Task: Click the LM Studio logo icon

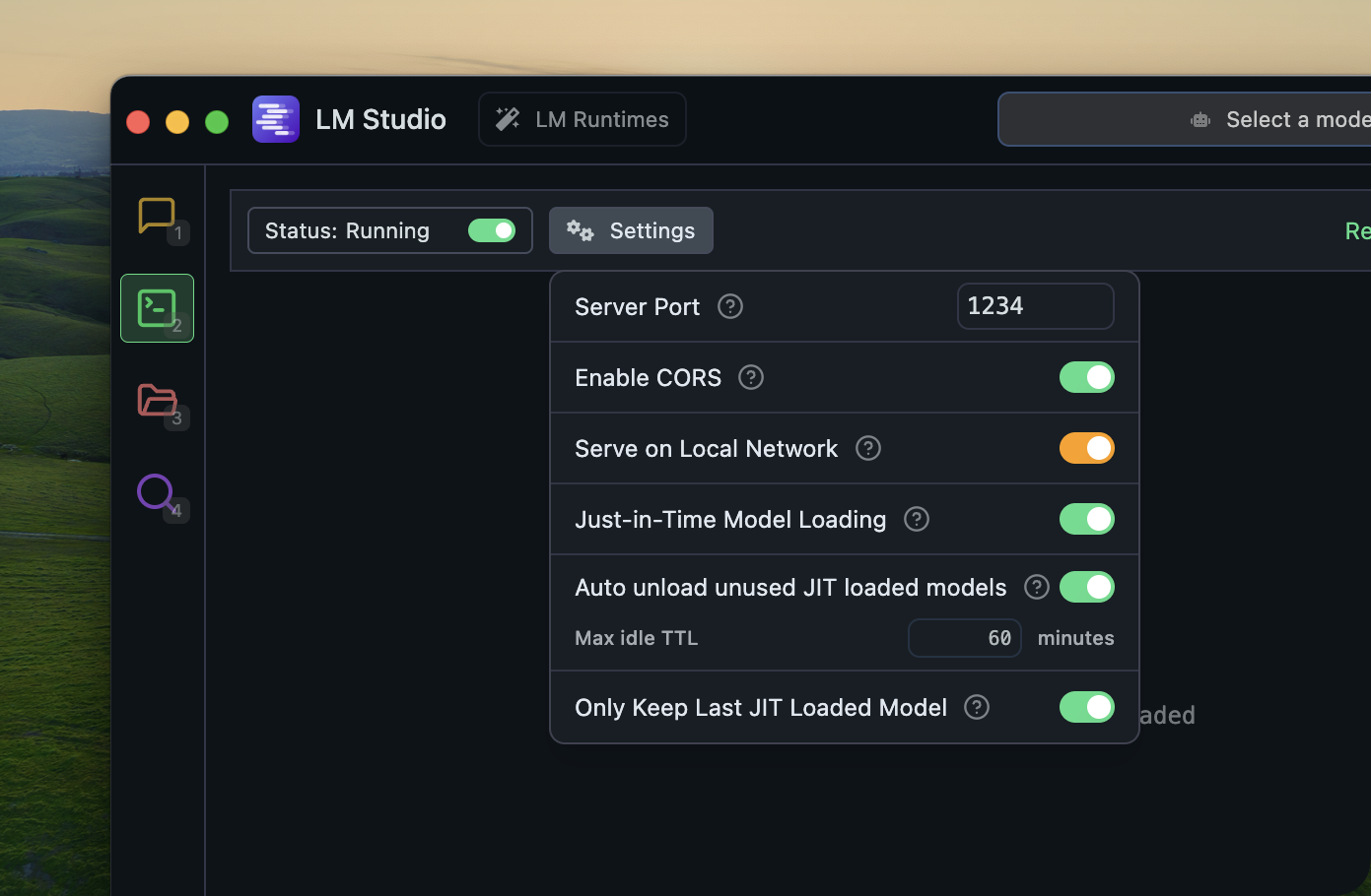Action: point(276,119)
